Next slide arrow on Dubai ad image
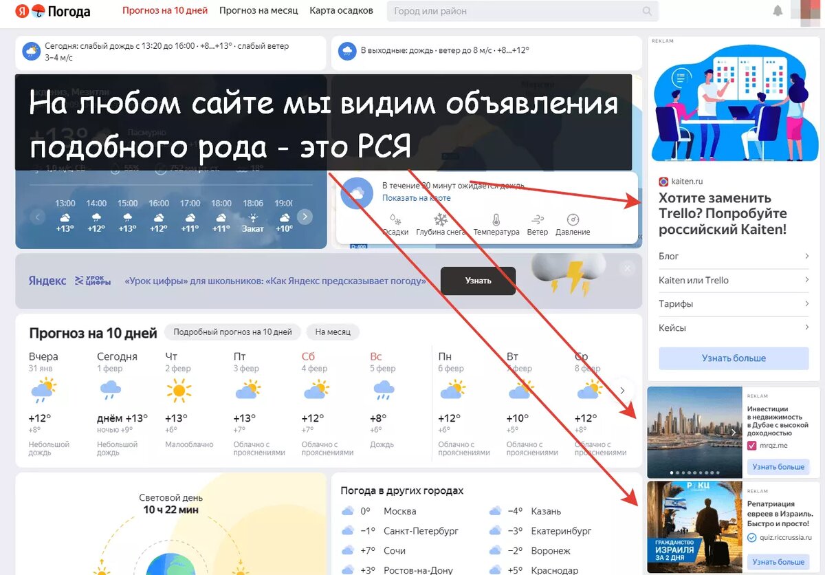Viewport: 825px width, 575px height. [x=734, y=433]
